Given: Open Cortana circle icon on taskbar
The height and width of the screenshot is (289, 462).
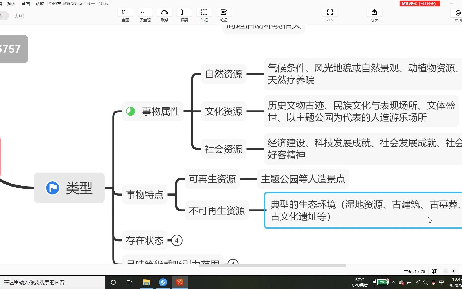Looking at the screenshot, I should [113, 282].
